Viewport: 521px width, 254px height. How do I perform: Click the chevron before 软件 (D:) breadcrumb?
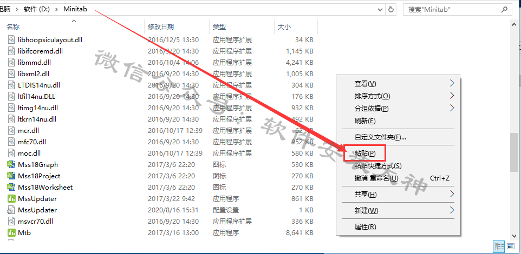17,9
